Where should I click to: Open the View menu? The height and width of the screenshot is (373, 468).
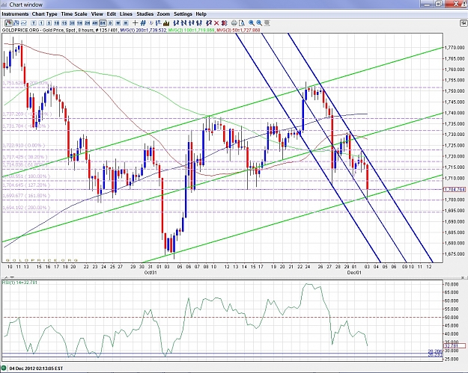coord(97,14)
